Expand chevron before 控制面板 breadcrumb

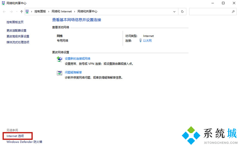point(32,12)
